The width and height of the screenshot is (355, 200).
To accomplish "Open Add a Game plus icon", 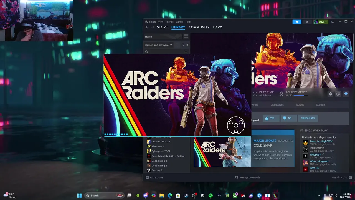I will [x=147, y=177].
